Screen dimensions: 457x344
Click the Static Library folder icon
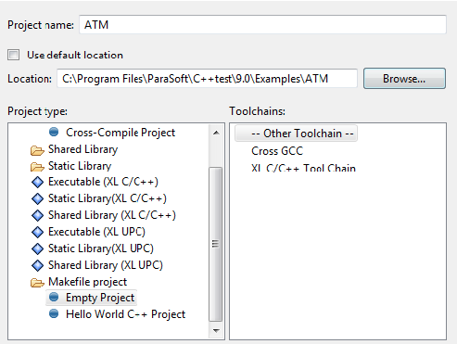click(x=37, y=167)
